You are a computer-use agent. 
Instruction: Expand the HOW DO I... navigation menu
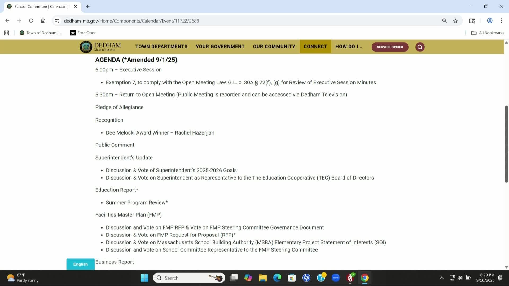348,47
